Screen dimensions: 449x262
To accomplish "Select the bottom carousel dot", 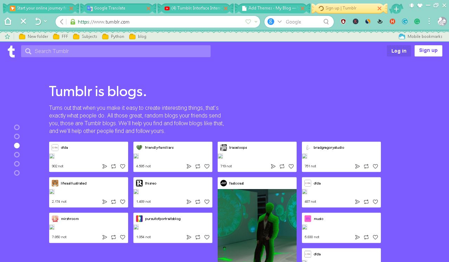I will pyautogui.click(x=16, y=173).
